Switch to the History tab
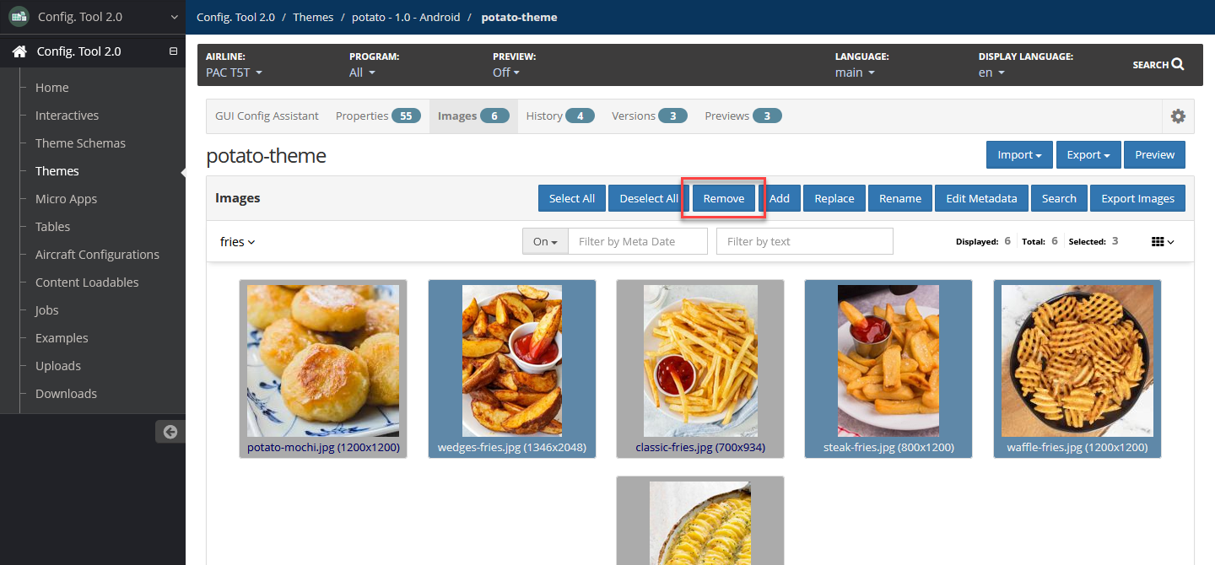1215x565 pixels. tap(560, 116)
